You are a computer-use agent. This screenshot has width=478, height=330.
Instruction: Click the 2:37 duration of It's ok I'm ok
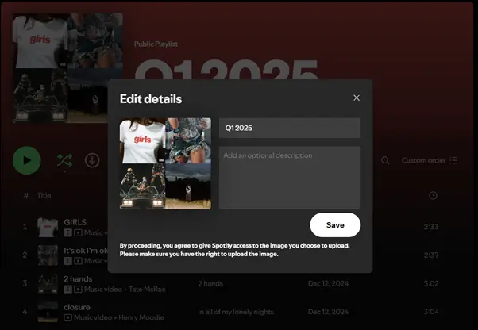pos(431,255)
